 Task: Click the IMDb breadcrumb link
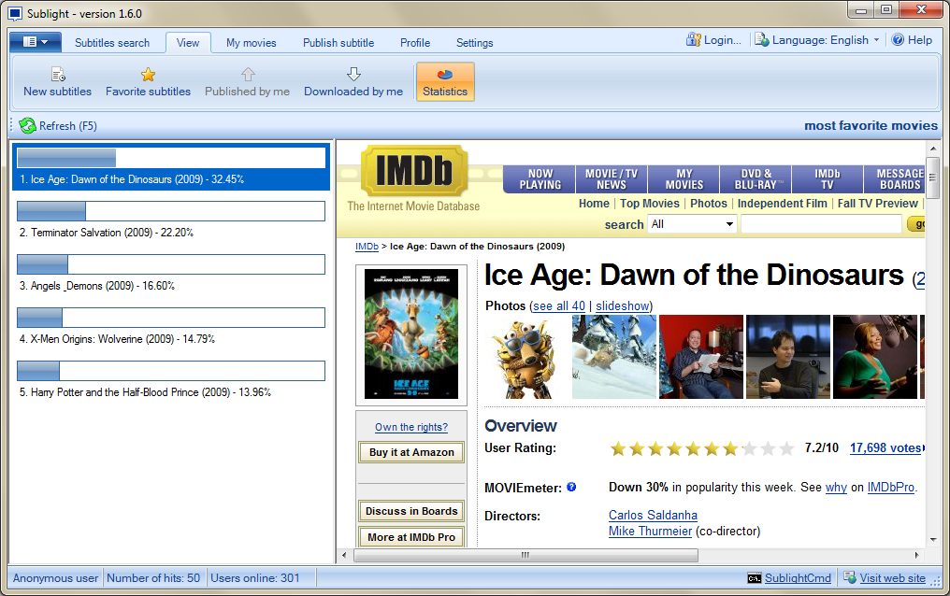click(x=367, y=247)
